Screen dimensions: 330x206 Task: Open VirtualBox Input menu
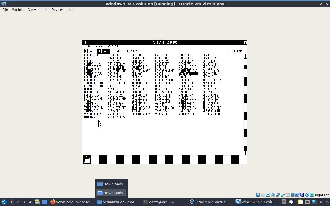point(43,10)
